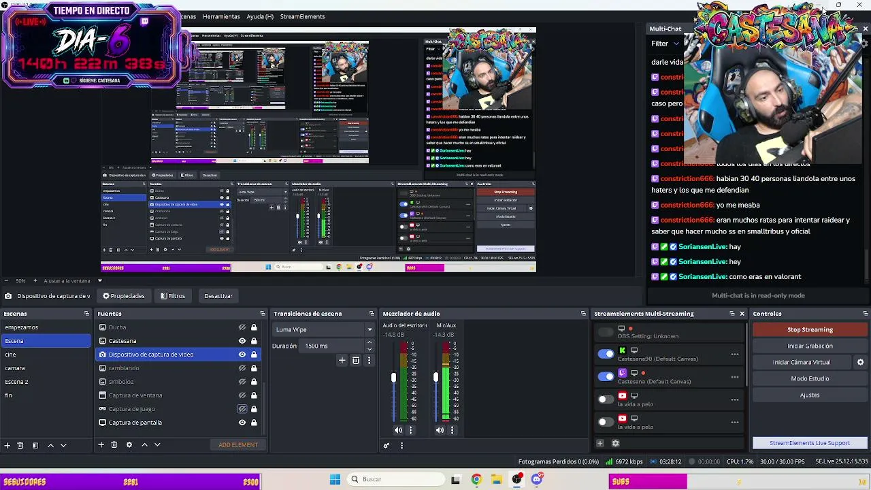
Task: Adjust the Mic/Aux volume slider
Action: coord(435,377)
